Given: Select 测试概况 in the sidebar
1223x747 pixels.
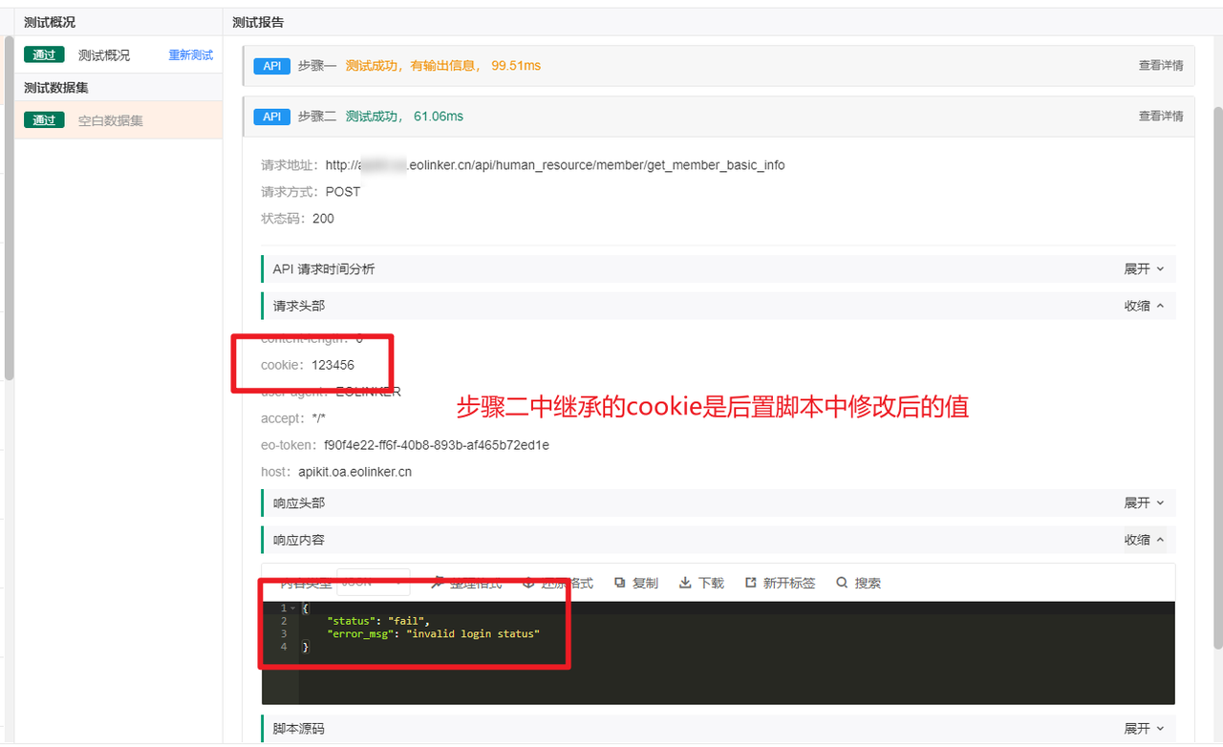Looking at the screenshot, I should (104, 55).
